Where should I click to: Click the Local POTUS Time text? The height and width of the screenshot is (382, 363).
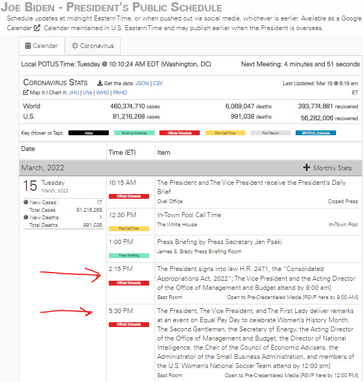(116, 64)
